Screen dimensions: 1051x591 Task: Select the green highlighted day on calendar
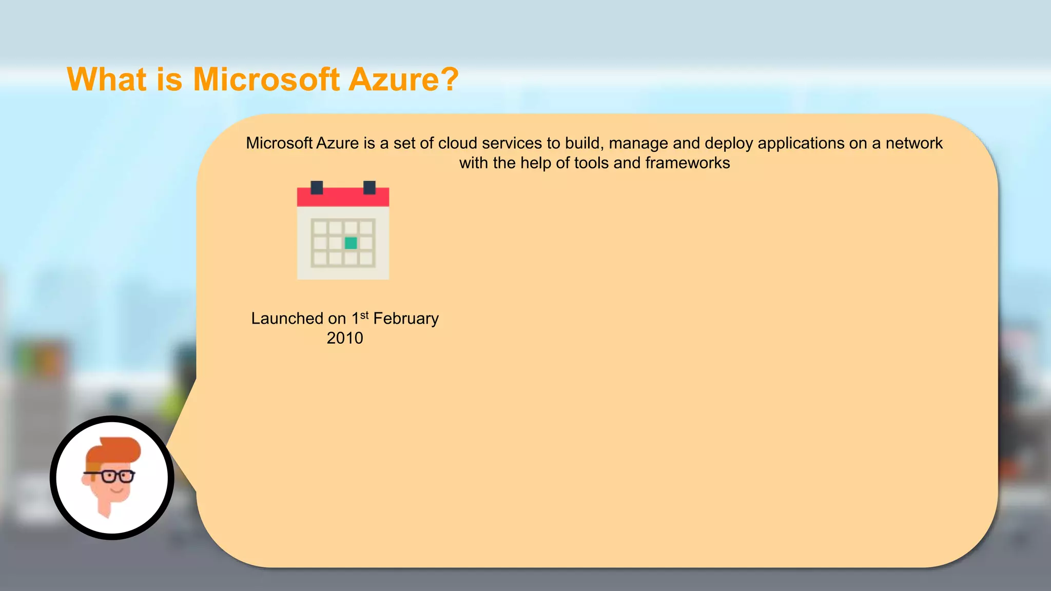click(351, 243)
